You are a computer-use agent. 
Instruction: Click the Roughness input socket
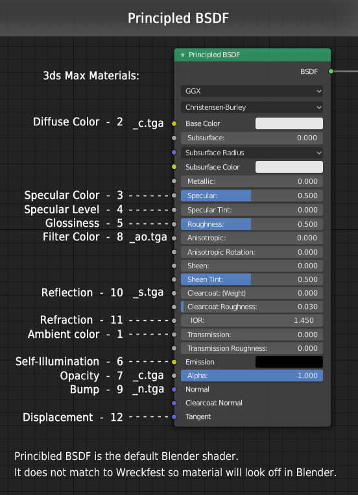click(x=174, y=224)
